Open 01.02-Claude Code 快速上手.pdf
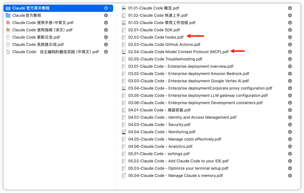This screenshot has width=304, height=193. click(x=158, y=16)
